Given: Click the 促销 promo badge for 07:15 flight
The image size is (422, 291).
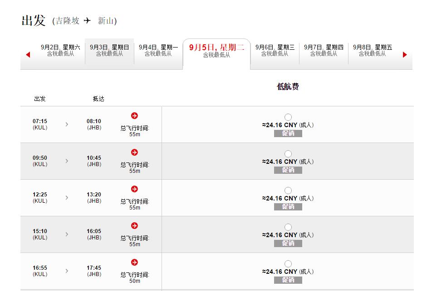Looking at the screenshot, I should (288, 134).
